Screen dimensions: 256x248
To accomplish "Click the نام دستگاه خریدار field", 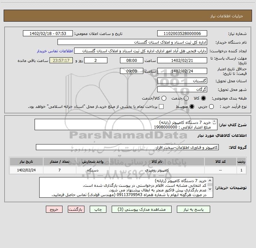I will click(132, 42).
